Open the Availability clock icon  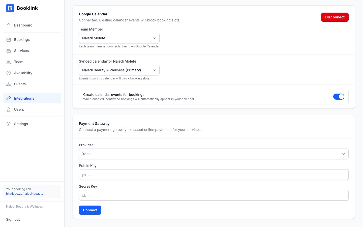coord(9,73)
